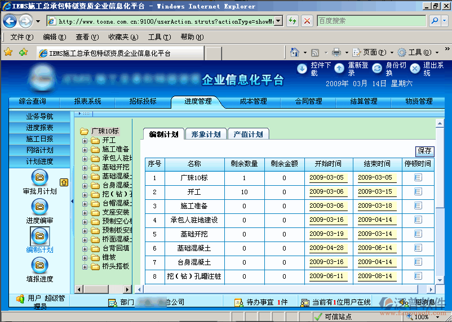Switch to the 产值计划 tab

point(248,135)
